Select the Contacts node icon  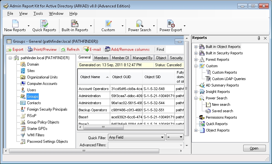point(23,103)
